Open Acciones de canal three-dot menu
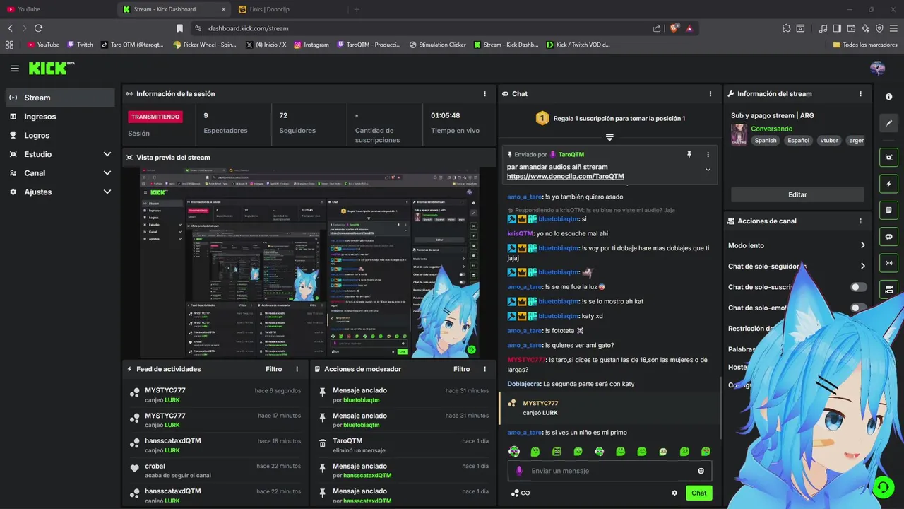This screenshot has height=509, width=904. [860, 221]
